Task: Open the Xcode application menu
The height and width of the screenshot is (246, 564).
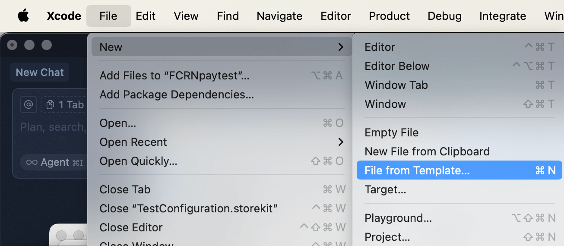Action: point(64,16)
